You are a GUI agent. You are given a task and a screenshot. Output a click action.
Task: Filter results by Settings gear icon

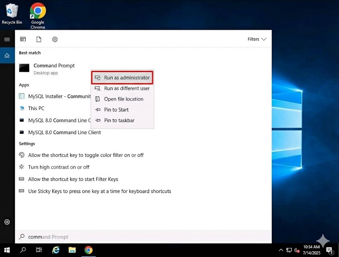click(x=55, y=39)
